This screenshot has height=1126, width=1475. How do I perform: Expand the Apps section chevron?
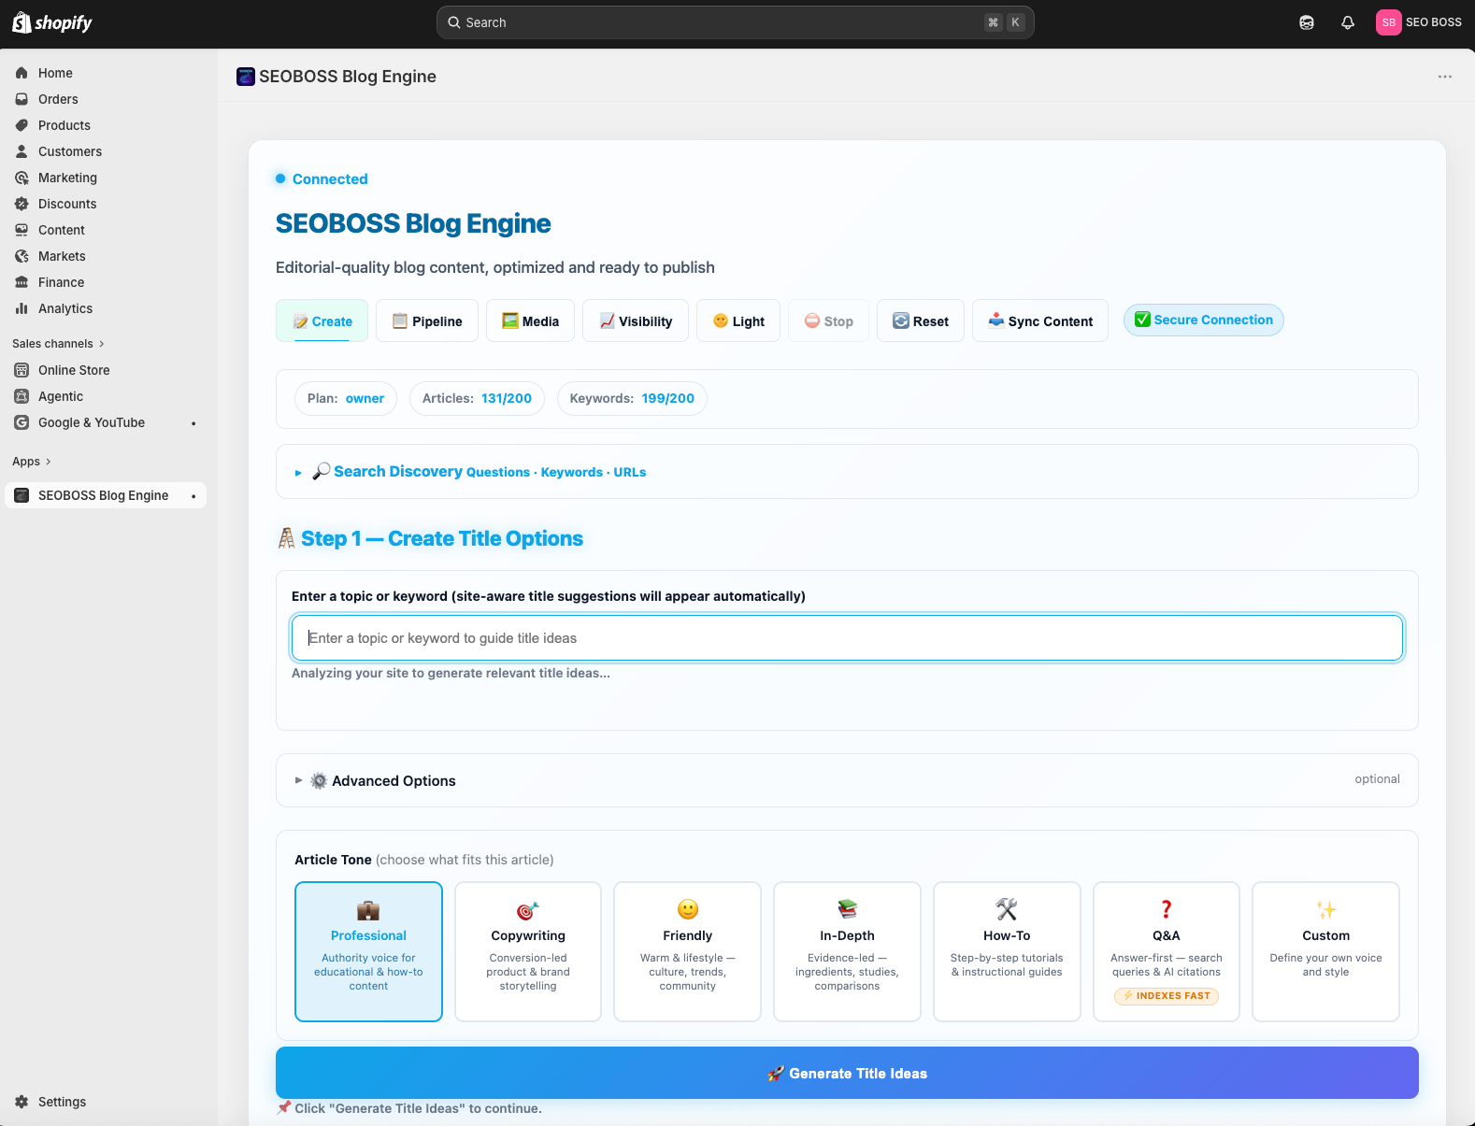49,462
